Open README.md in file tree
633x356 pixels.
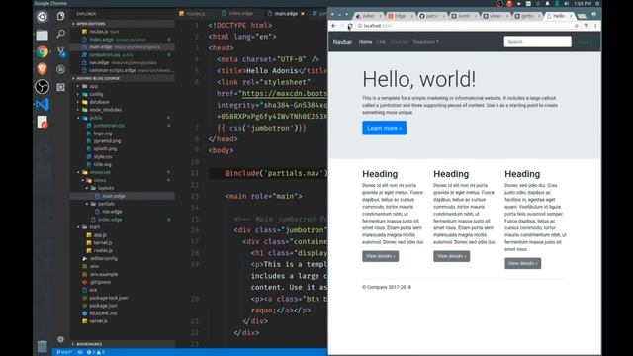pyautogui.click(x=103, y=313)
